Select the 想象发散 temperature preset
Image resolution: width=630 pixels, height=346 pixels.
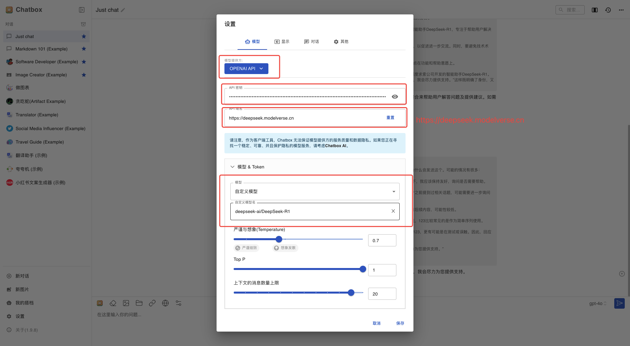tap(285, 248)
